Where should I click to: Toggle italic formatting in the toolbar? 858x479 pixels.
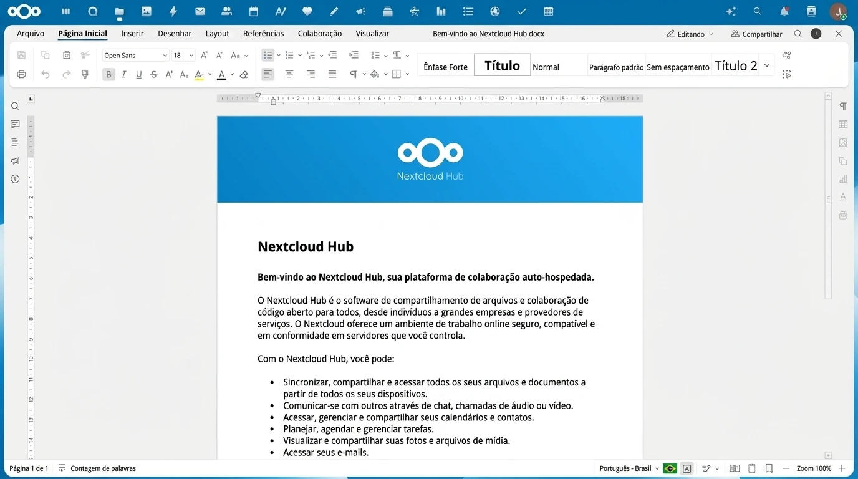click(123, 74)
